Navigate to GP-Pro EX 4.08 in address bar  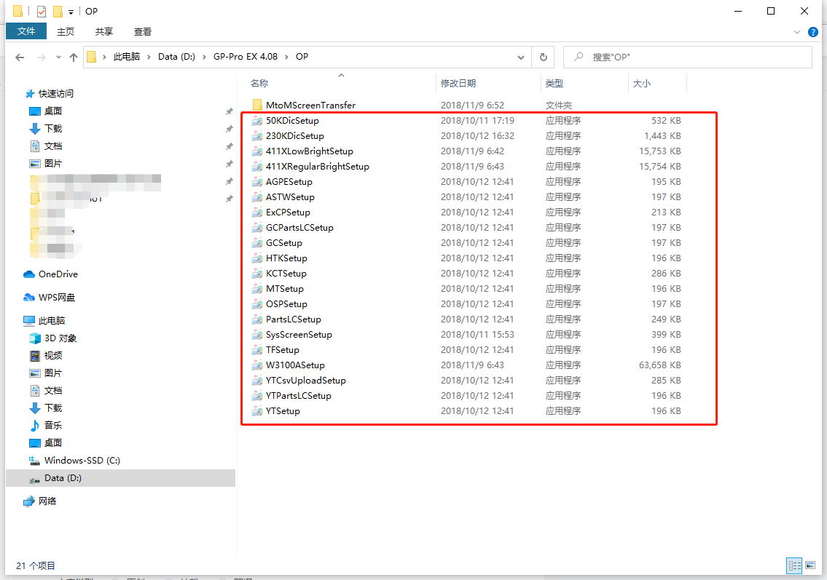(x=246, y=57)
